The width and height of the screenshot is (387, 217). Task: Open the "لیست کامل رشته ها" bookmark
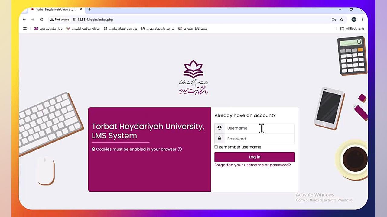click(x=193, y=29)
